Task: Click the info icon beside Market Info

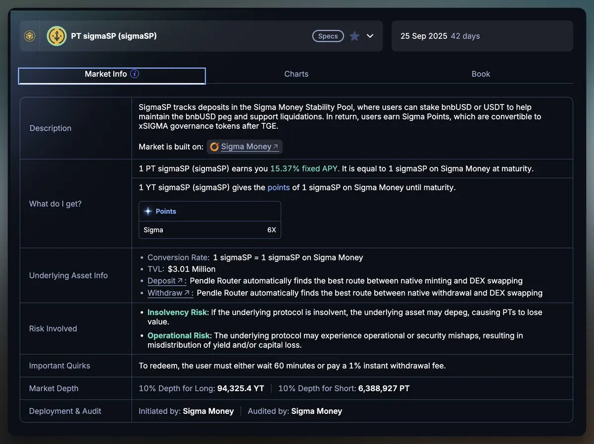Action: click(135, 74)
